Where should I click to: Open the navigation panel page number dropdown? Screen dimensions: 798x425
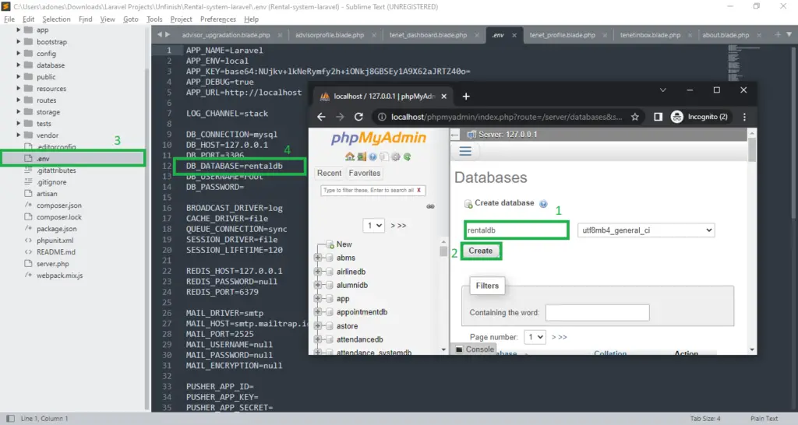(375, 225)
